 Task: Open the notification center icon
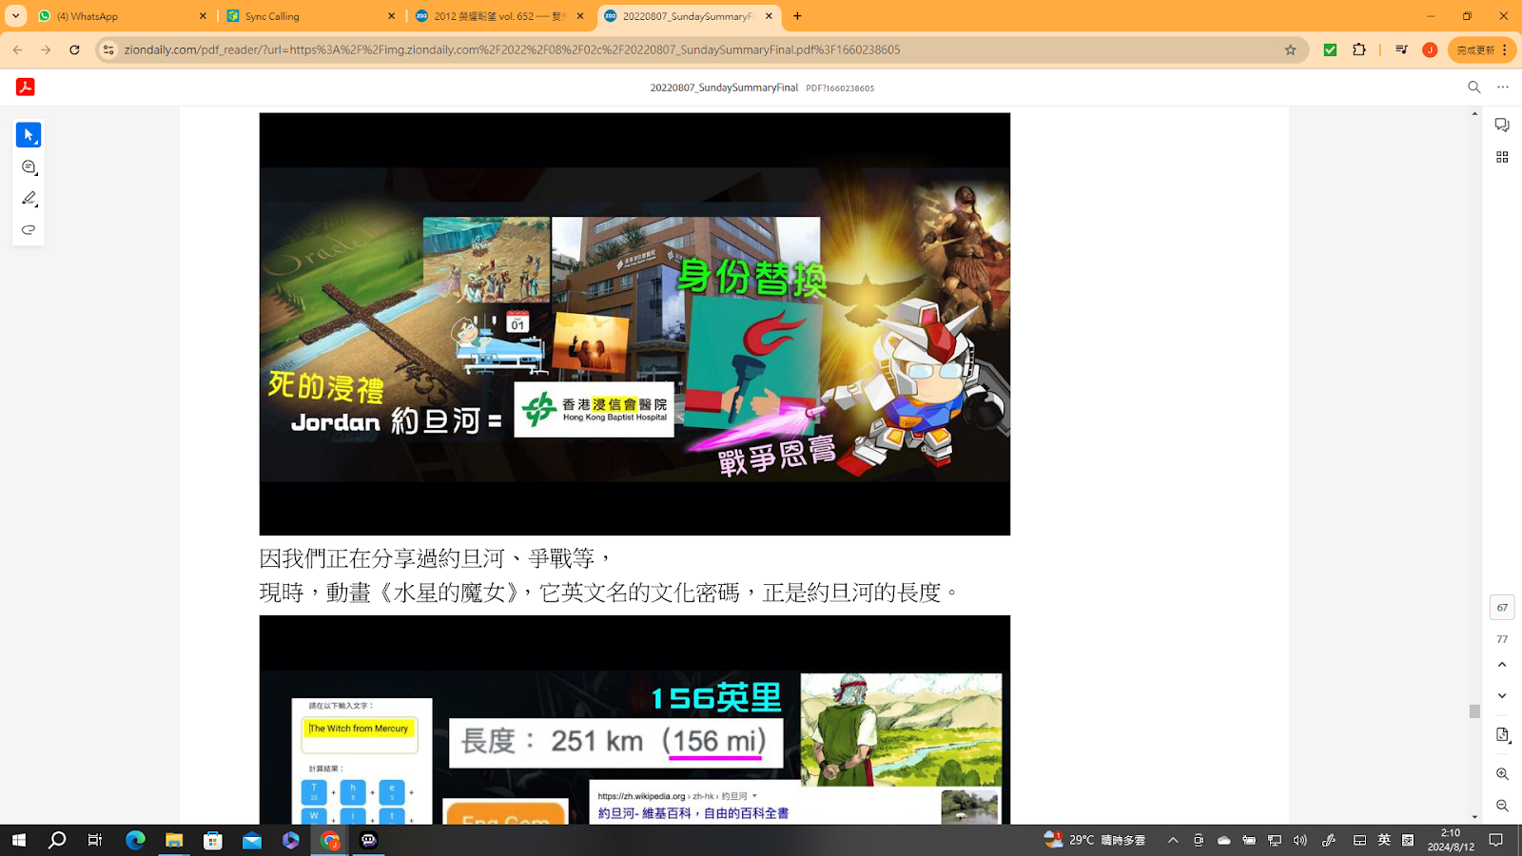pos(1496,840)
